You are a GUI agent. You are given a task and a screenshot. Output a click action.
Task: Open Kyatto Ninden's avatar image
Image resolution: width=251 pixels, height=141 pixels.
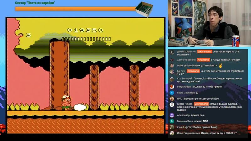(x=172, y=104)
